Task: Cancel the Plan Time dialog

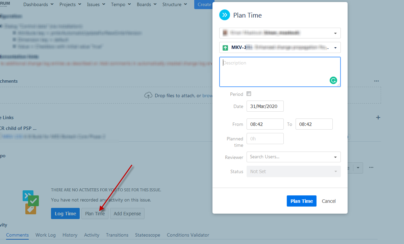Action: click(x=329, y=201)
